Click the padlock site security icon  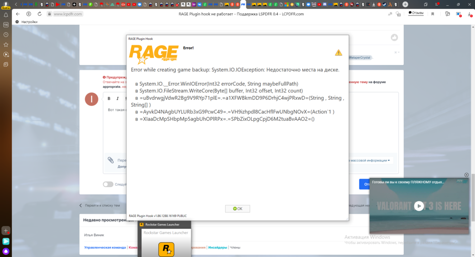49,14
